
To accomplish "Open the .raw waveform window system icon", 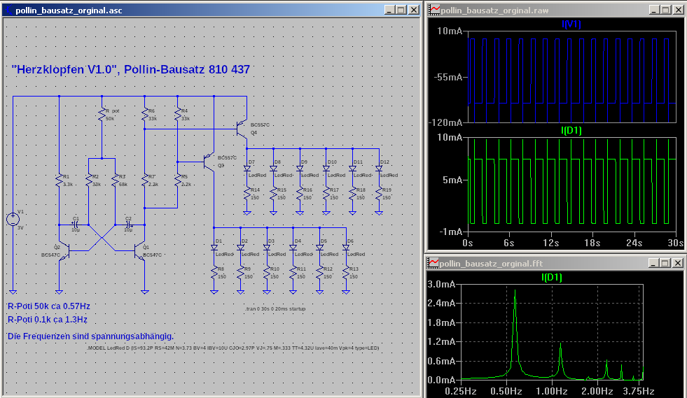I will click(x=434, y=10).
